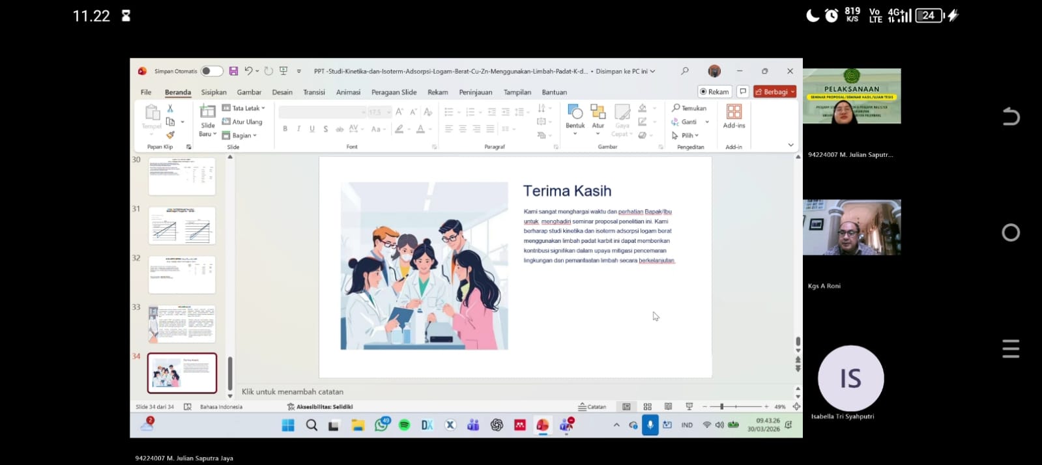Toggle the Simpan Otomatis autosave switch
1042x465 pixels.
coord(211,71)
